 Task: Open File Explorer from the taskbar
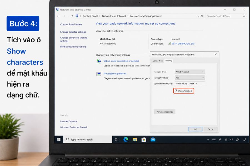tap(135, 139)
